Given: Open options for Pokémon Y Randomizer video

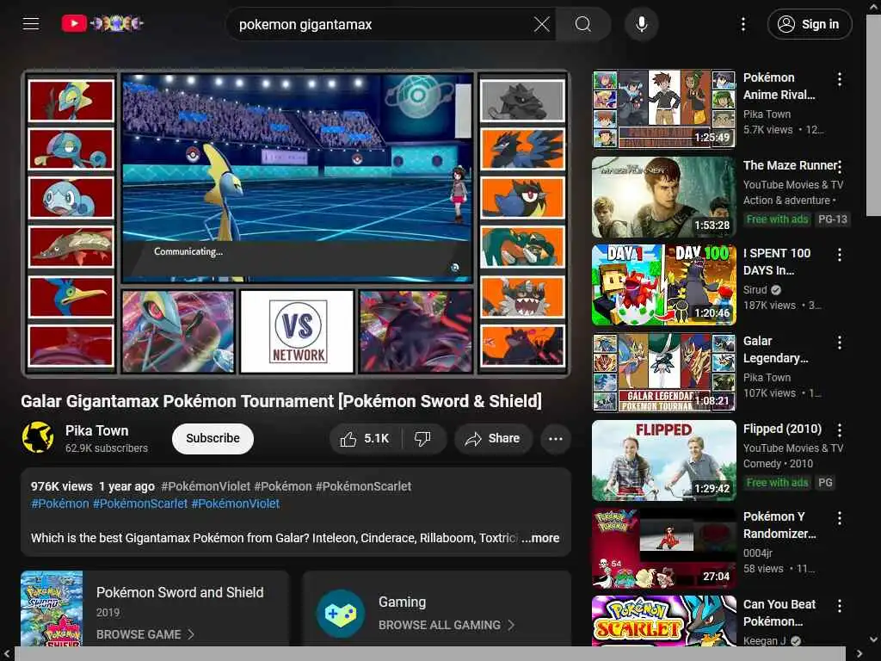Looking at the screenshot, I should click(x=840, y=518).
